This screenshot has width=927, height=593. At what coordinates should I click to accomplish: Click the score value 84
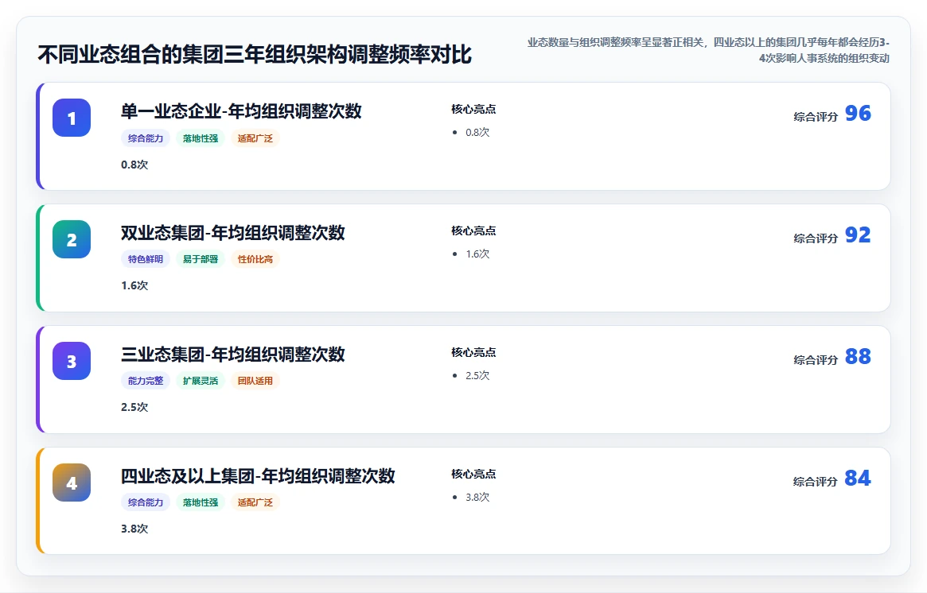click(858, 478)
